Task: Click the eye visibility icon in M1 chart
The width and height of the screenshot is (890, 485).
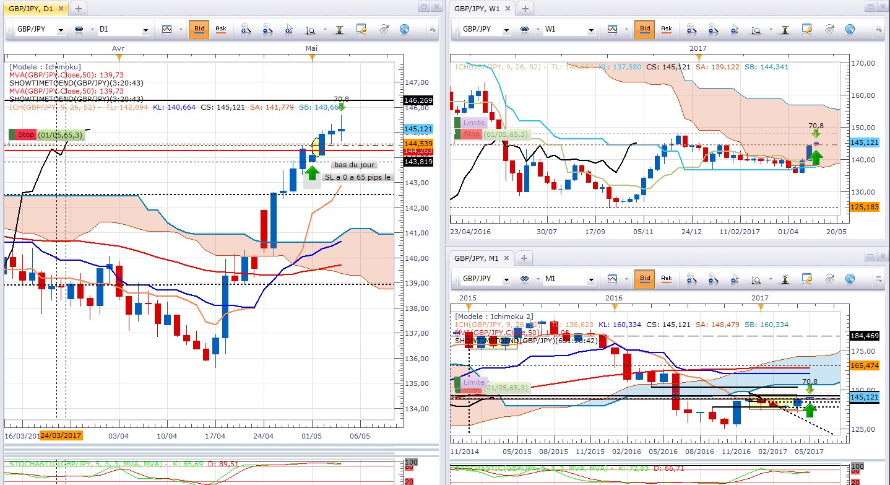Action: pos(829,279)
